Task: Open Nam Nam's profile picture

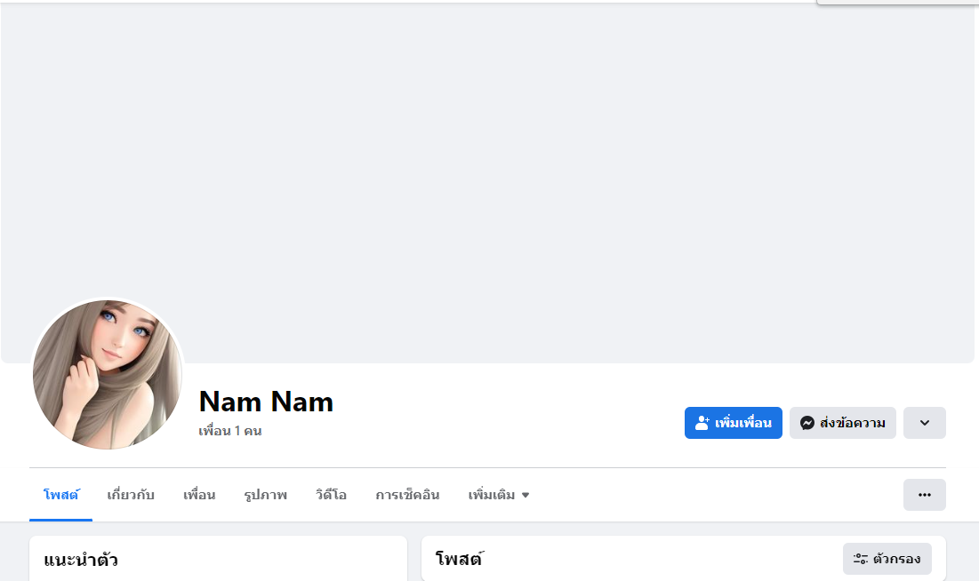Action: point(108,374)
